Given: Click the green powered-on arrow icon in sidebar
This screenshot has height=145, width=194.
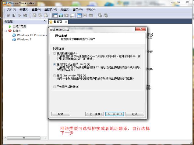Looking at the screenshot, I should tap(10, 27).
